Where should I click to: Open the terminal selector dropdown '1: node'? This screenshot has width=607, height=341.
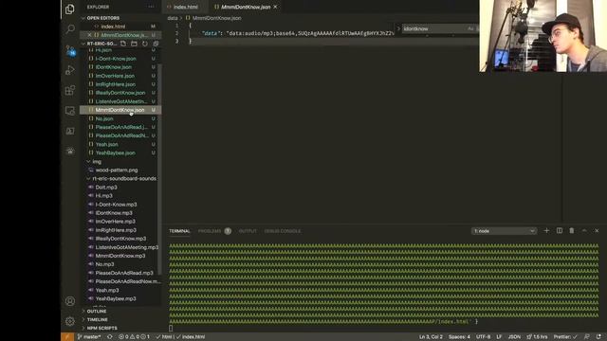[x=504, y=231]
